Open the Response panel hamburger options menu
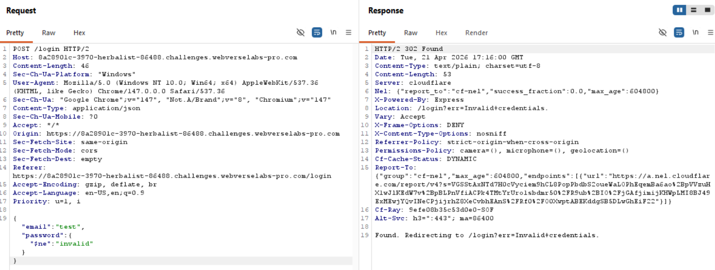Viewport: 715px width, 270px height. click(x=710, y=32)
